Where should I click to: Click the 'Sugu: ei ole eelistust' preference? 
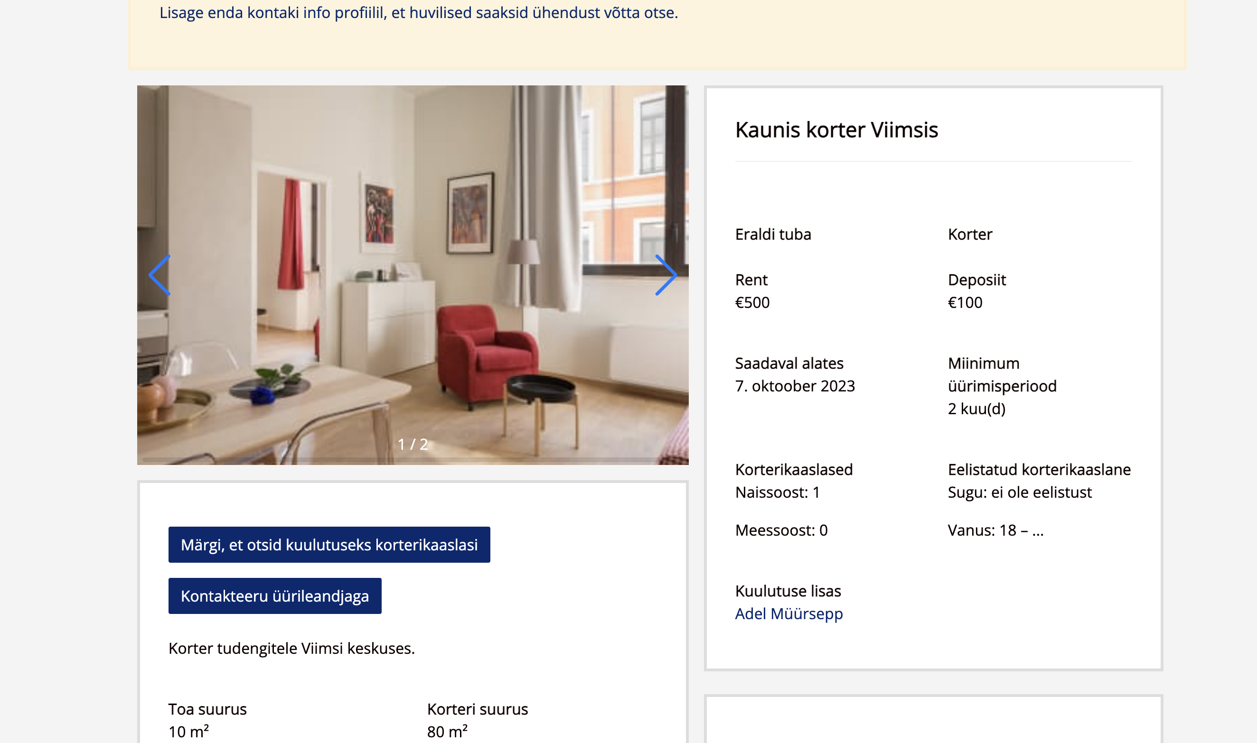coord(1019,492)
